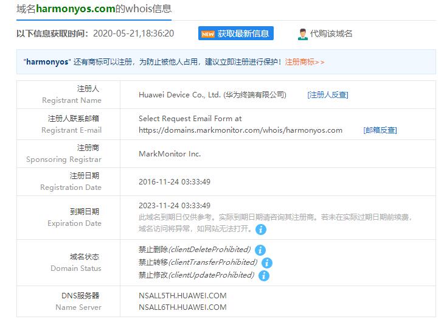Click name server NSALL5TH.HUAWEI.COM

click(182, 296)
